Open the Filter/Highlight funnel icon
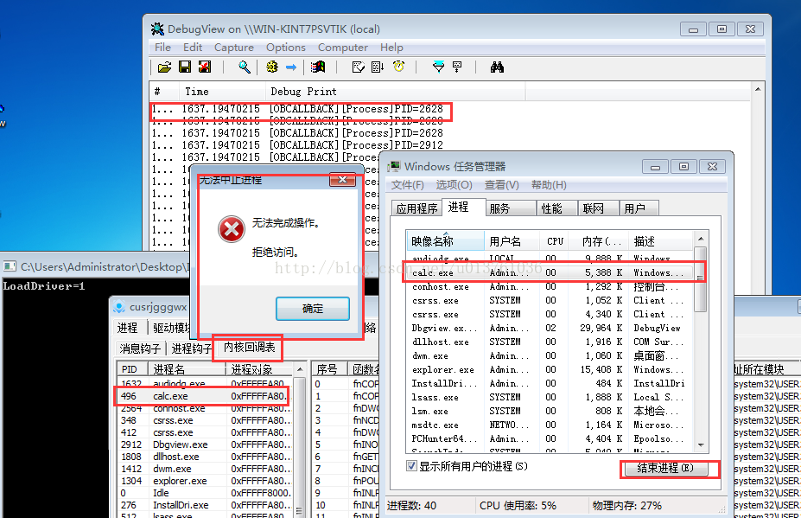This screenshot has height=518, width=801. coord(438,67)
